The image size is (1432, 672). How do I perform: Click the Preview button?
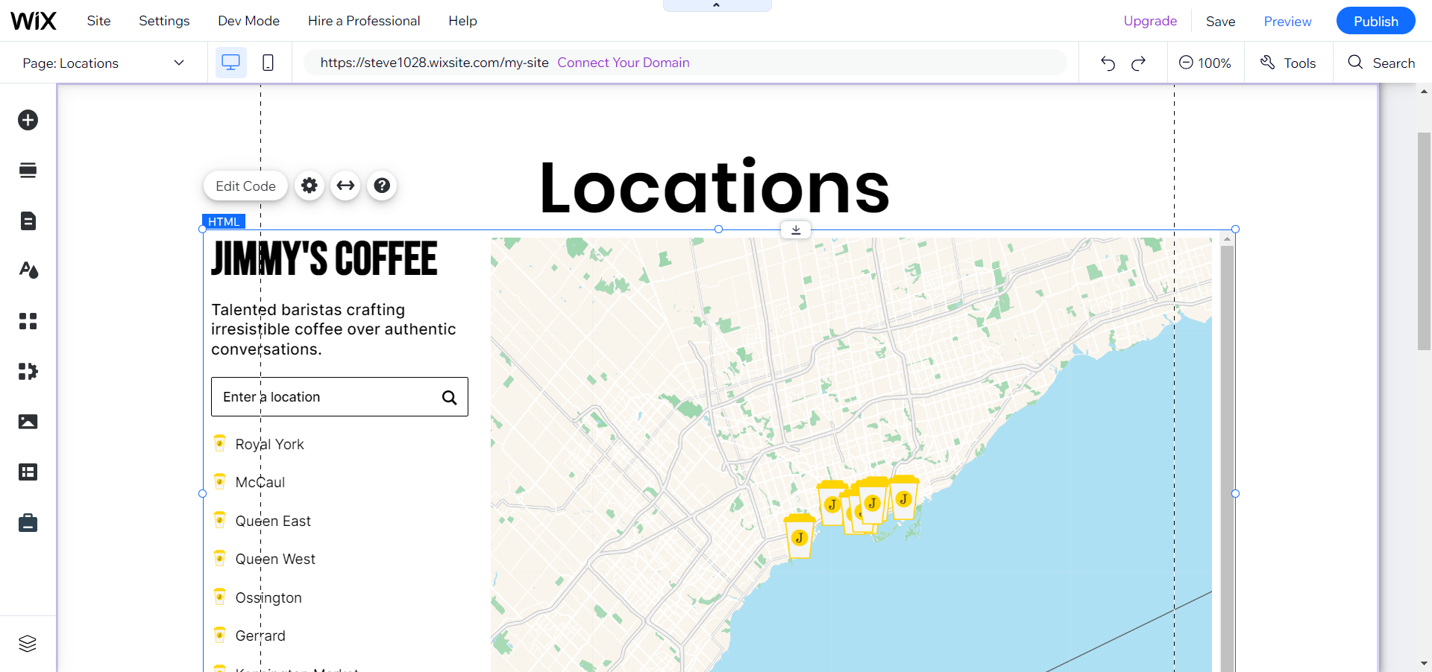(1287, 22)
